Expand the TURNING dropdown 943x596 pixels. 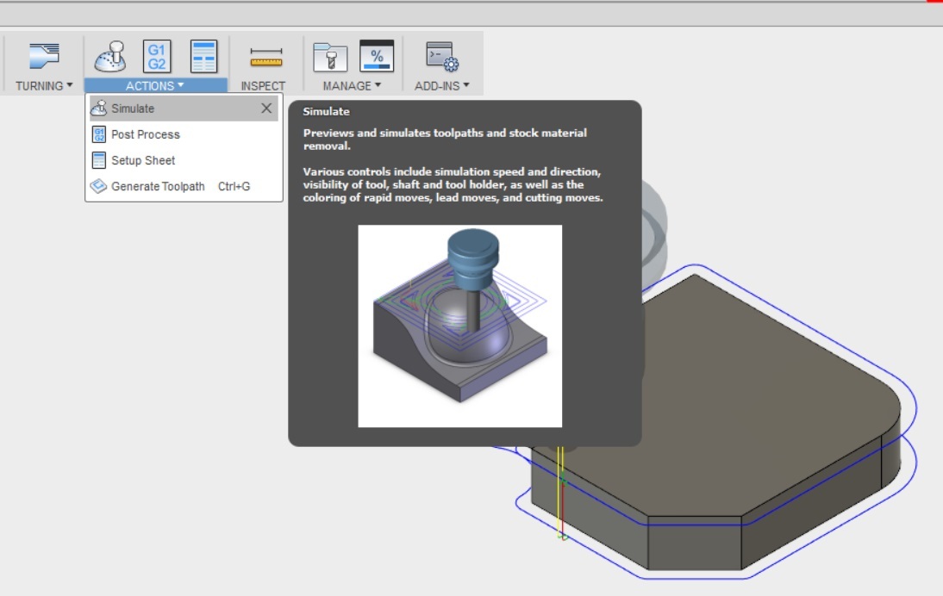44,86
